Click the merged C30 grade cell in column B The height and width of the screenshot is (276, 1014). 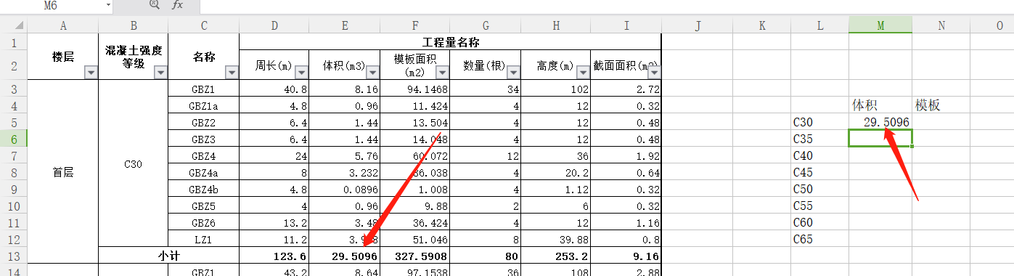(x=133, y=164)
